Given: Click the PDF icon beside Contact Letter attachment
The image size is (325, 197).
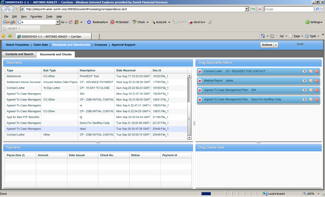Looking at the screenshot, I should pos(200,71).
